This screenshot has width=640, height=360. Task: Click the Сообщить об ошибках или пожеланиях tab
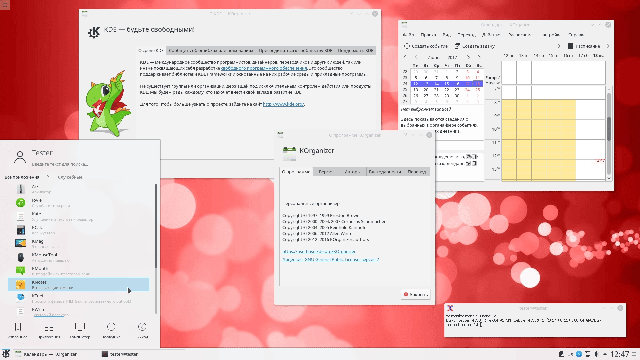pyautogui.click(x=211, y=50)
